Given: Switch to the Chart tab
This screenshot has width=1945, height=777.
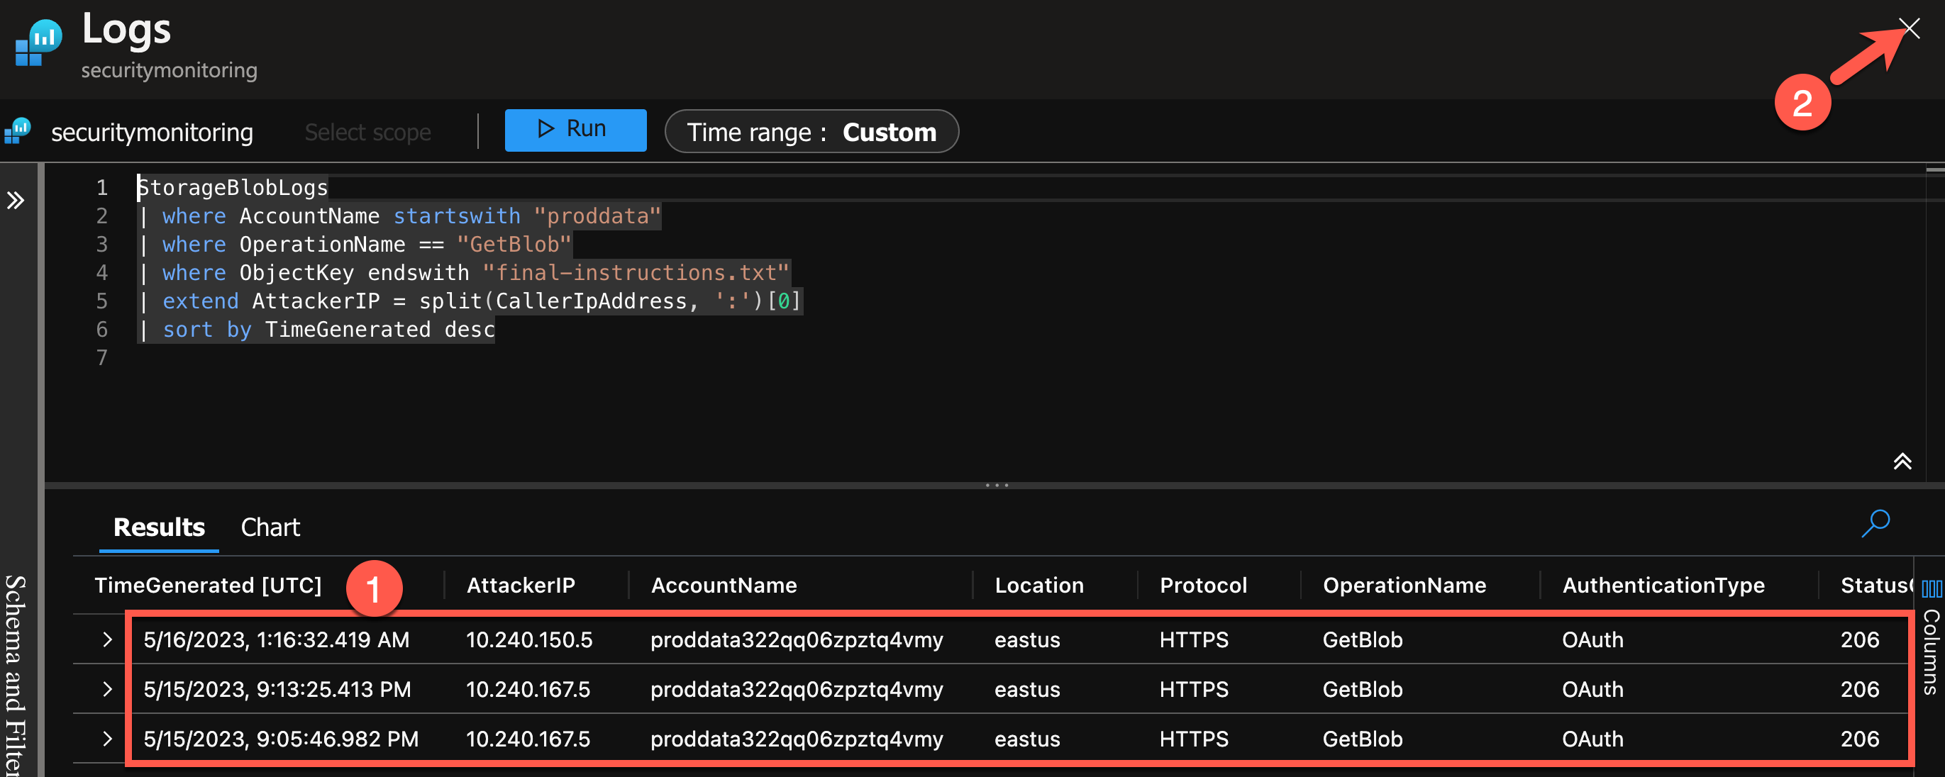Looking at the screenshot, I should point(270,527).
